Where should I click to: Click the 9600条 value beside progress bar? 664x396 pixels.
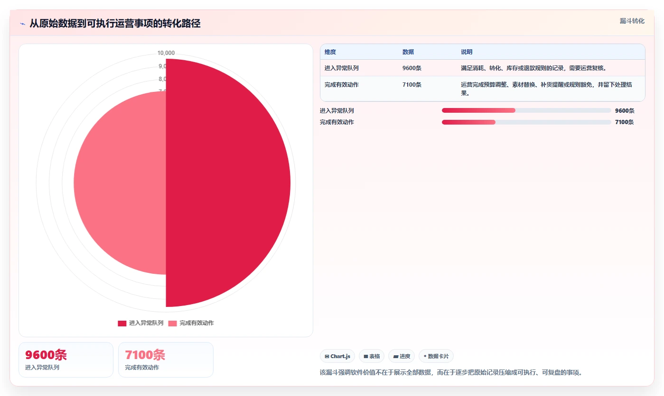625,111
